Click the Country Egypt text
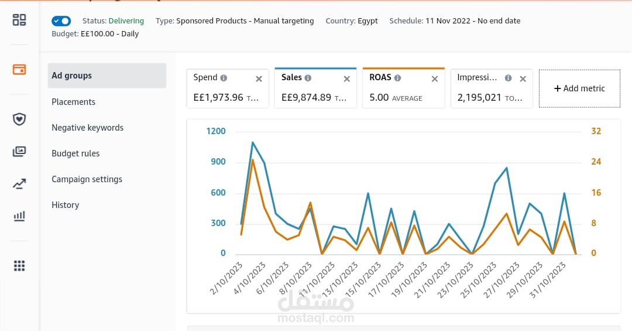This screenshot has height=331, width=632. pyautogui.click(x=352, y=21)
